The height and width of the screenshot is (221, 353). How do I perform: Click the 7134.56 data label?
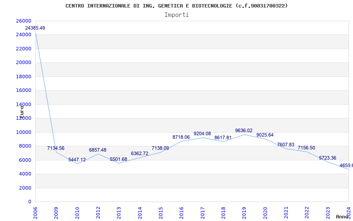[x=56, y=149]
